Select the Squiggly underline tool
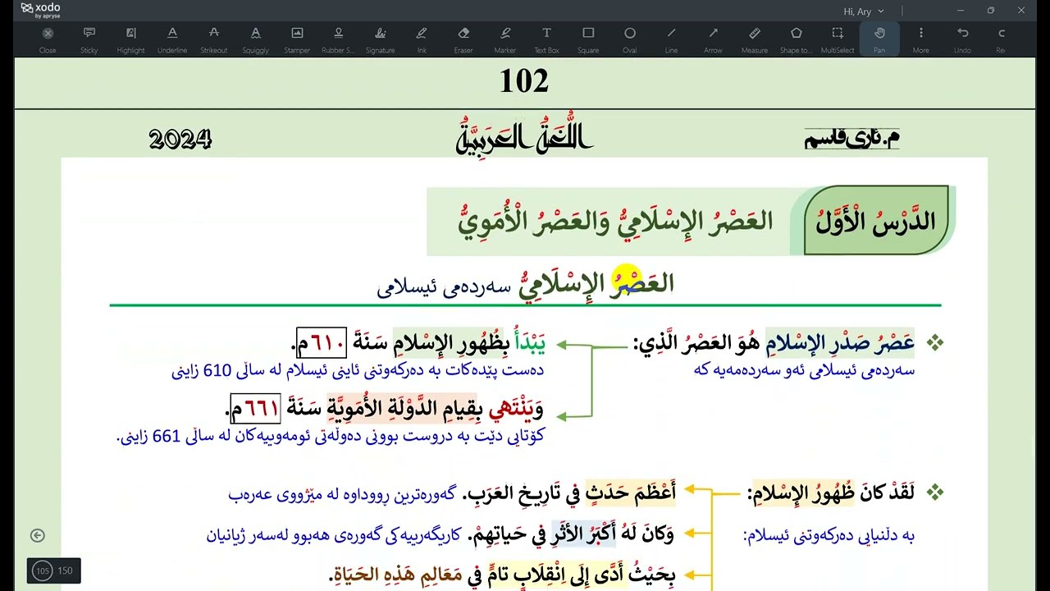Image resolution: width=1050 pixels, height=591 pixels. click(255, 39)
